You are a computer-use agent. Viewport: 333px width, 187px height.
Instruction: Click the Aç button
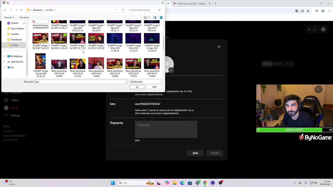click(137, 87)
